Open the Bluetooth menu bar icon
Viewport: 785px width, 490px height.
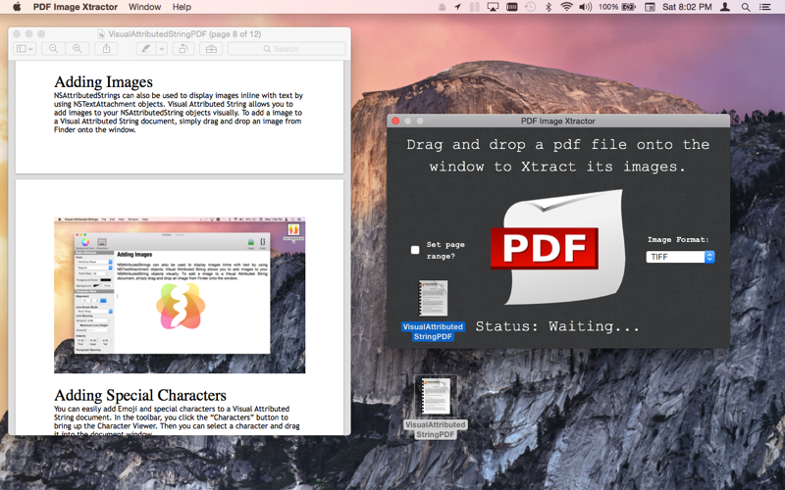pos(549,7)
